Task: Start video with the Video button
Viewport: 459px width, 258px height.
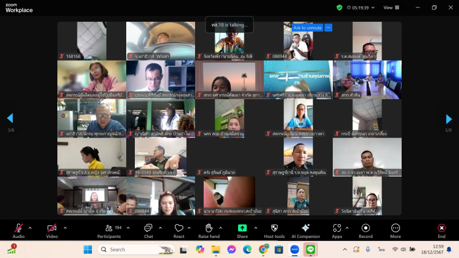Action: point(52,230)
